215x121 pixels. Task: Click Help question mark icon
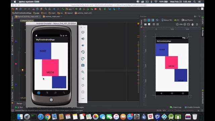pos(119,9)
